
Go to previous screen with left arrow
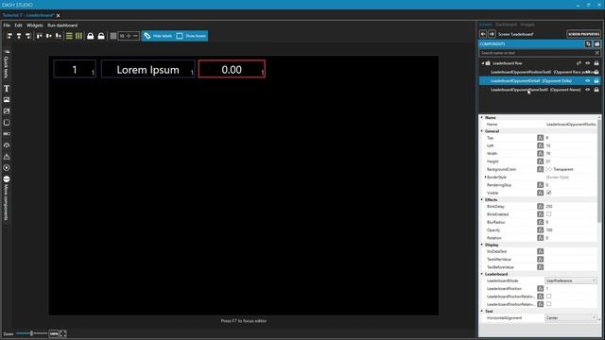(483, 34)
